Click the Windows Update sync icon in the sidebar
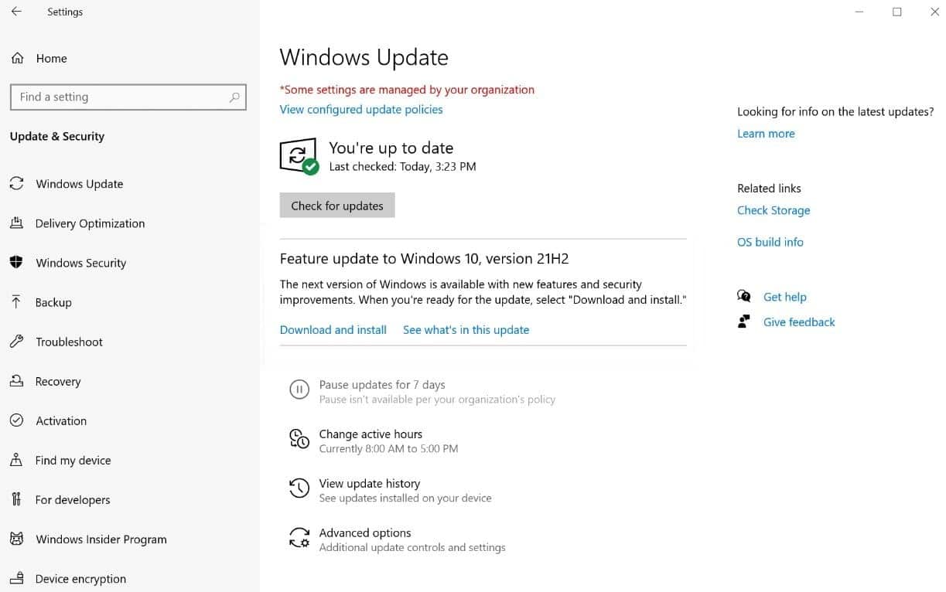Image resolution: width=946 pixels, height=592 pixels. point(16,184)
